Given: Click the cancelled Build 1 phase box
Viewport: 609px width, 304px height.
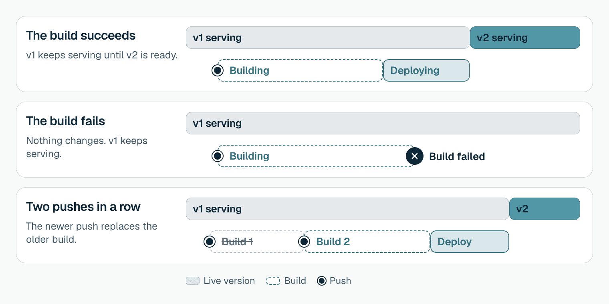Looking at the screenshot, I should click(257, 242).
